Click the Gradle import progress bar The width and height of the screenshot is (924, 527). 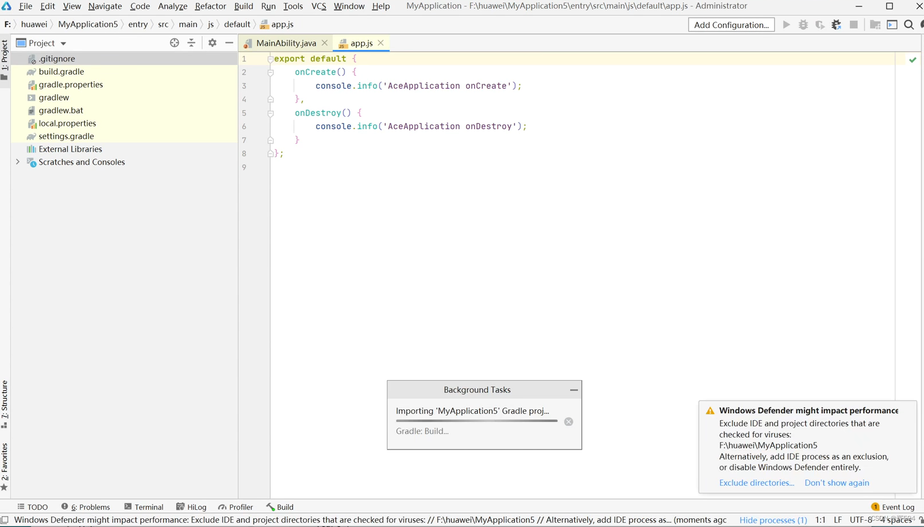[476, 421]
